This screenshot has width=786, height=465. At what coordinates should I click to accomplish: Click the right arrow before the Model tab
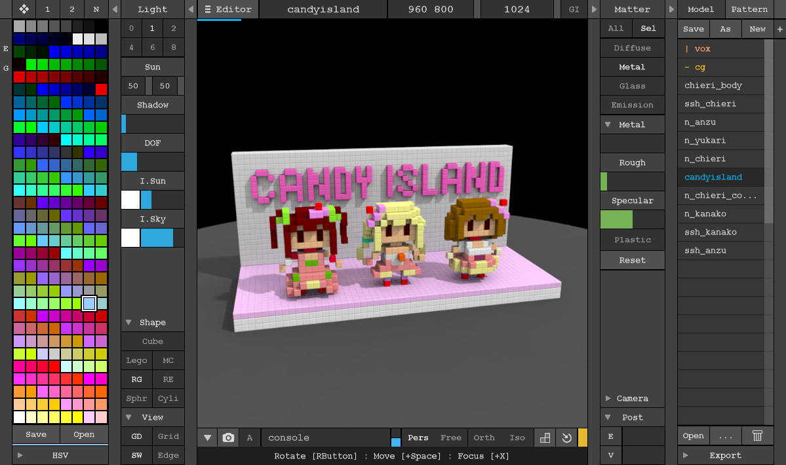pos(671,9)
